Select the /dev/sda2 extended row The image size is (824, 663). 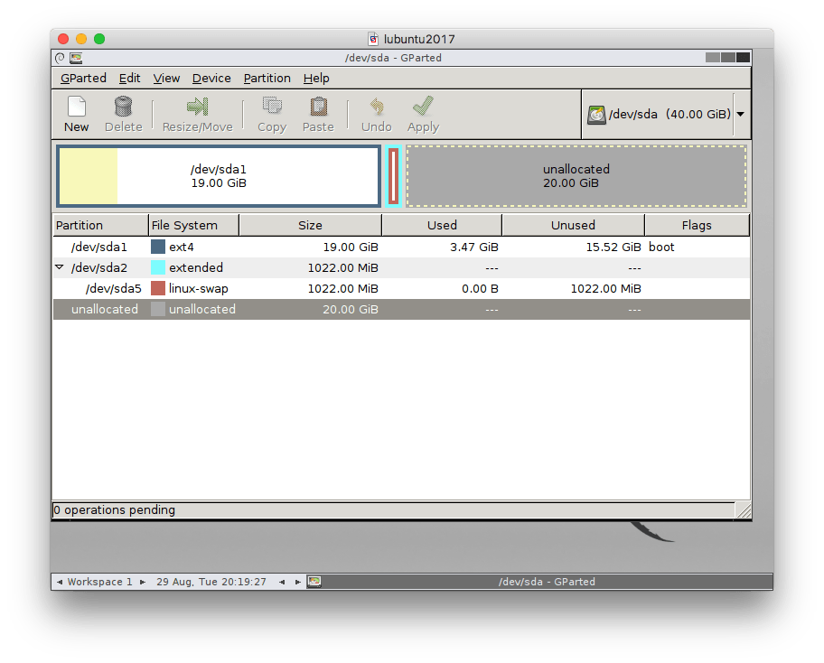401,267
